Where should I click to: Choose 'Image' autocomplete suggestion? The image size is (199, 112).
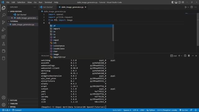pyautogui.click(x=81, y=54)
